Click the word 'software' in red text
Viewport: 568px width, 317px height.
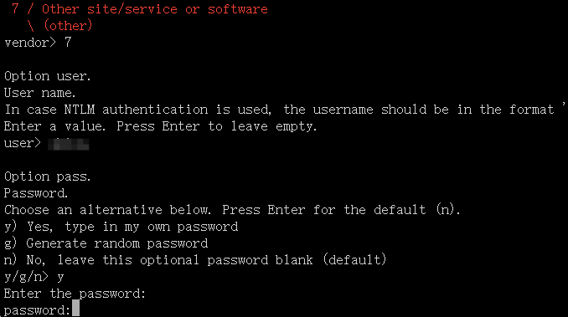click(x=238, y=9)
